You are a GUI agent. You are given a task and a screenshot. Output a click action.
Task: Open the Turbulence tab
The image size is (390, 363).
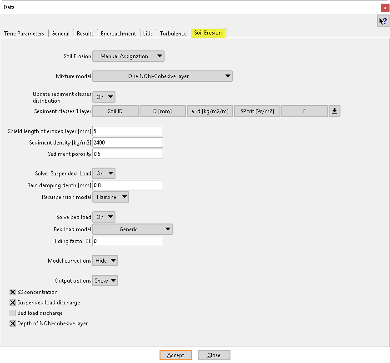coord(173,34)
